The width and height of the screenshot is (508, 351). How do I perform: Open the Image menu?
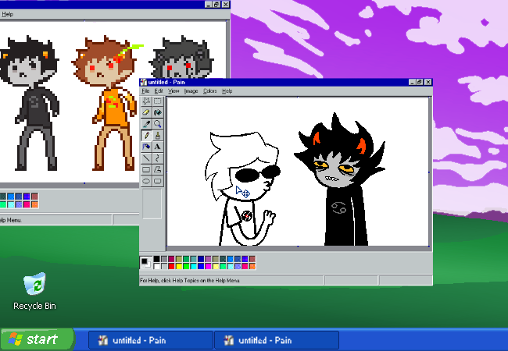click(191, 91)
